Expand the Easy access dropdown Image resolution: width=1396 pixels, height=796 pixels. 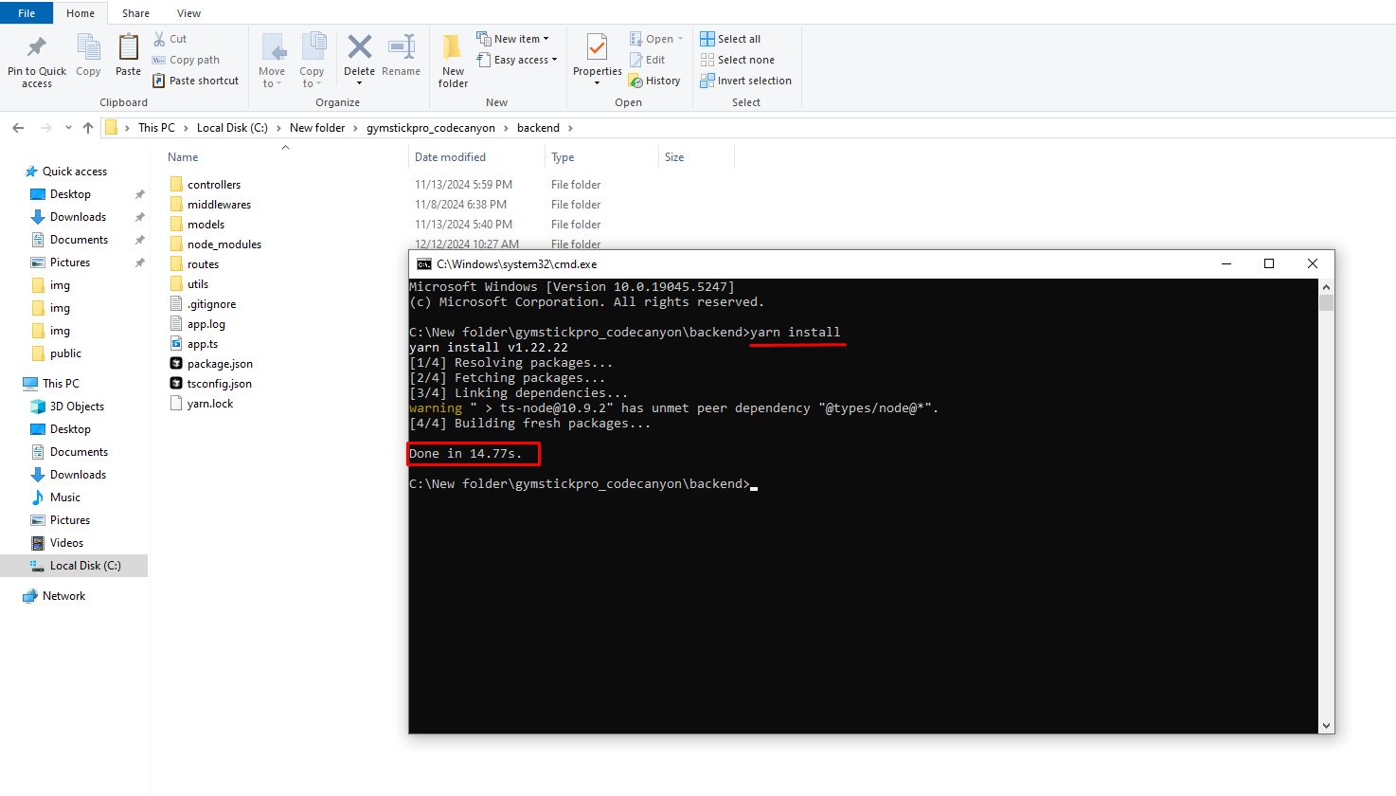click(x=517, y=60)
